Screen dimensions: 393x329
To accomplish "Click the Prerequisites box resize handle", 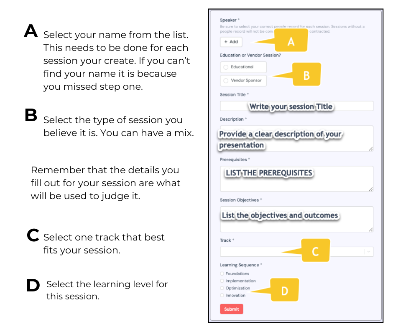I will pos(371,189).
